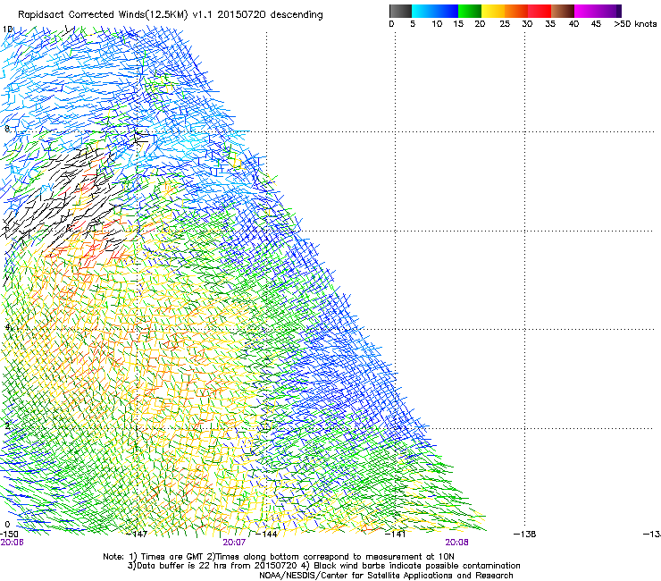Click the legend value '45'
This screenshot has width=661, height=581.
(x=596, y=24)
